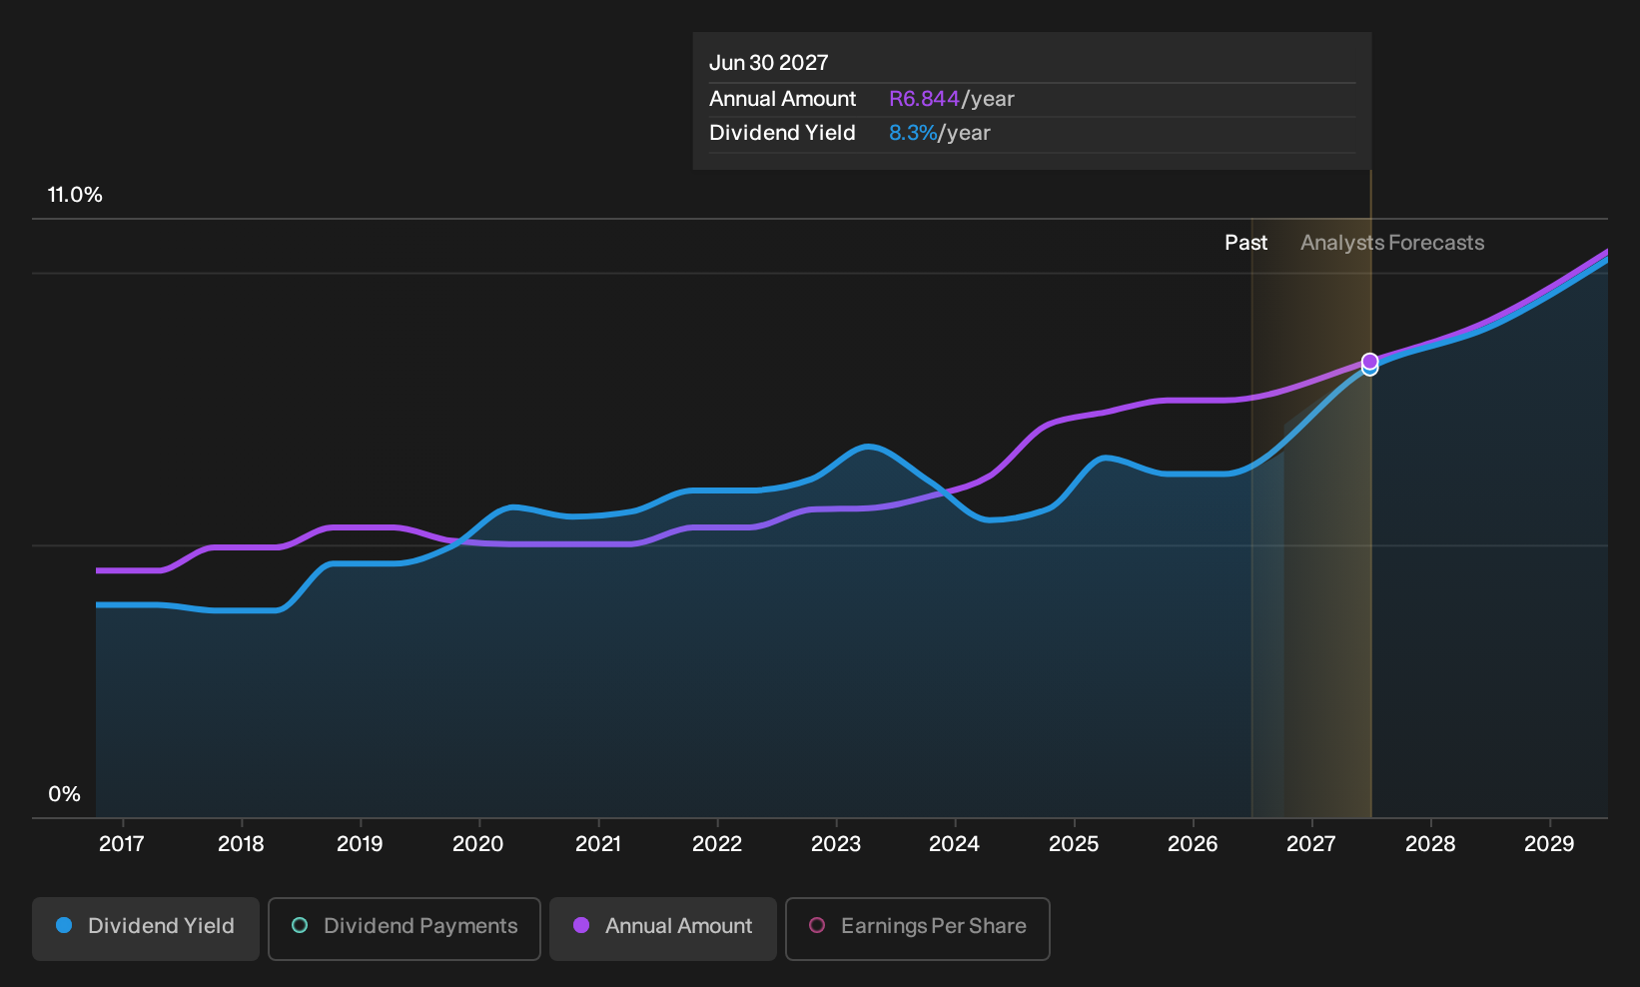
Task: Click the 2024 x-axis label
Action: [x=955, y=844]
